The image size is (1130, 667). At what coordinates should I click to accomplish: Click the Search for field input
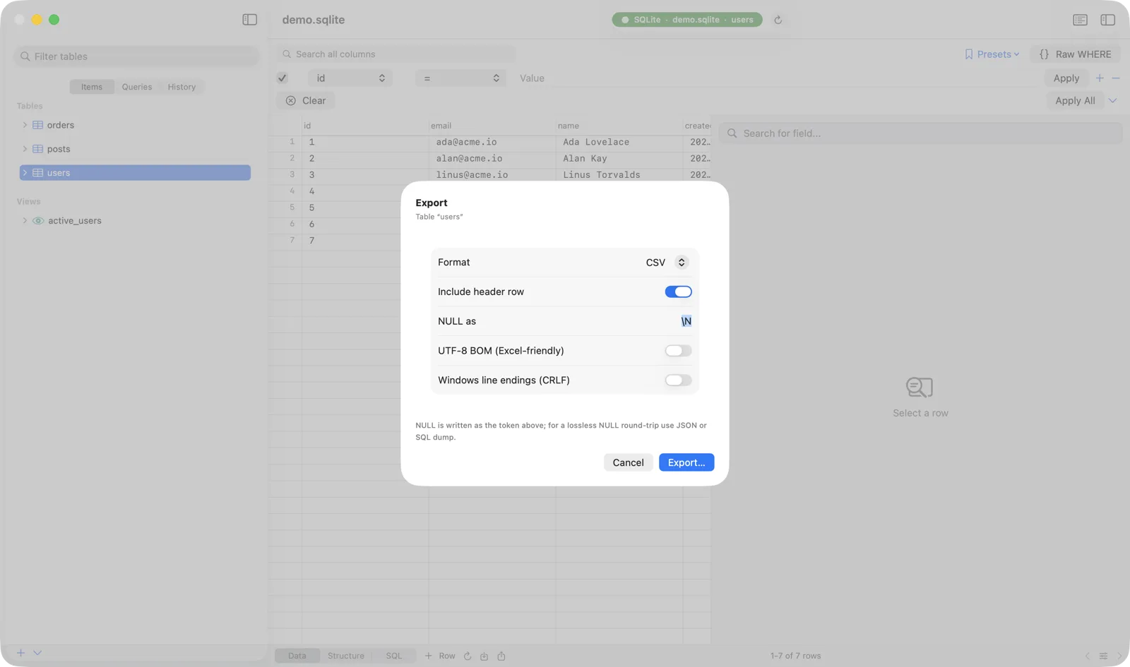920,133
